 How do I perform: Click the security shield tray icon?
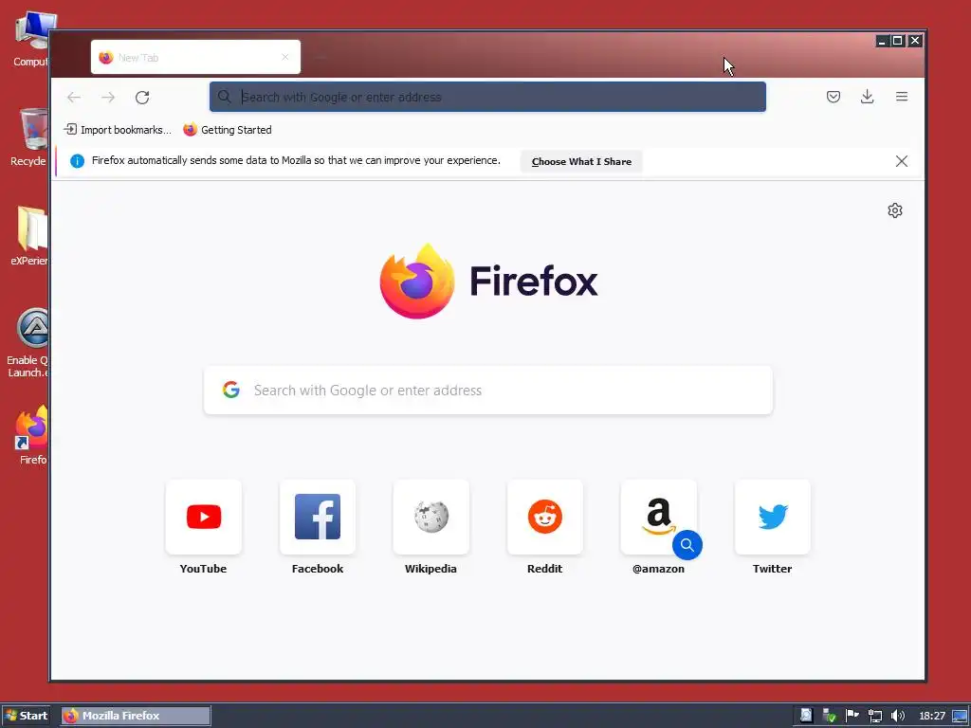click(x=829, y=716)
